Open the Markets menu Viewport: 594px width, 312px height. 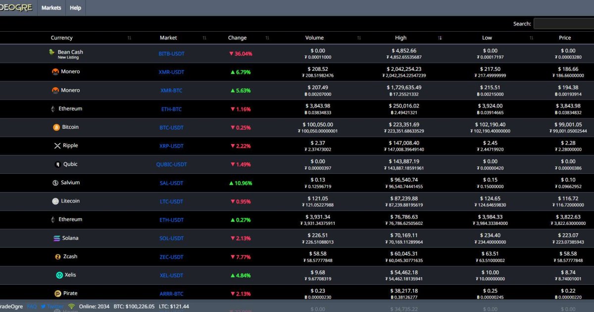51,8
